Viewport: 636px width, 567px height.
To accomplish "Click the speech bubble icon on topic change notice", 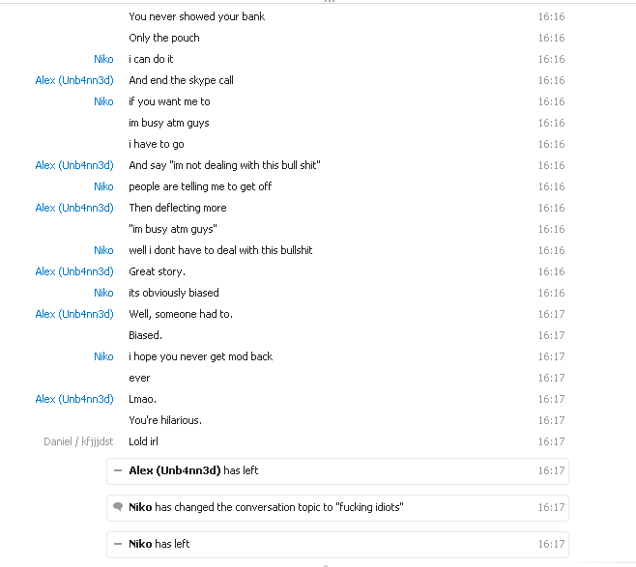I will [x=118, y=506].
